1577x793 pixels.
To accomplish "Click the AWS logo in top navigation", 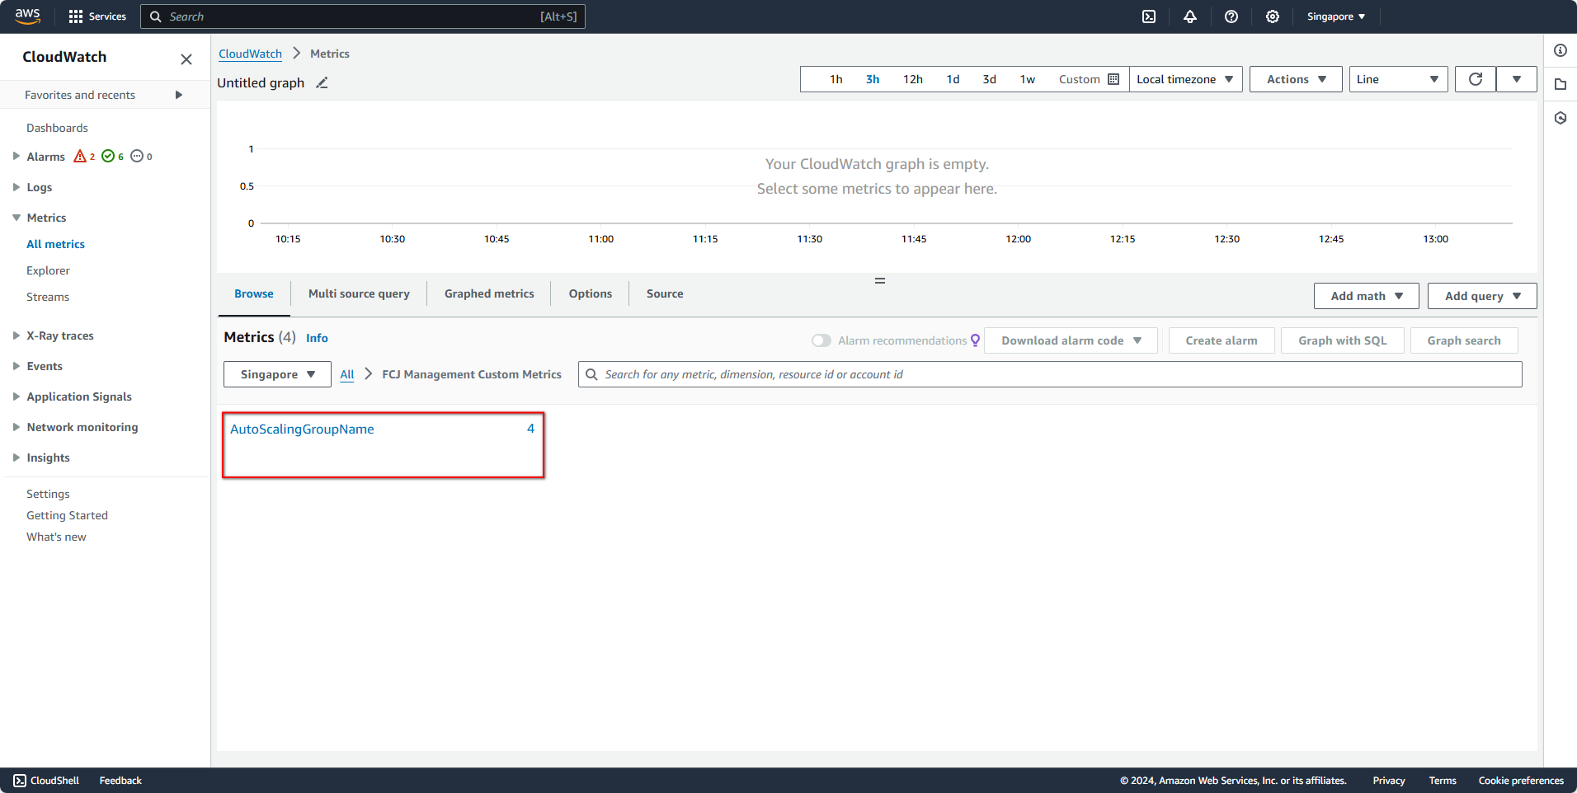I will (27, 16).
